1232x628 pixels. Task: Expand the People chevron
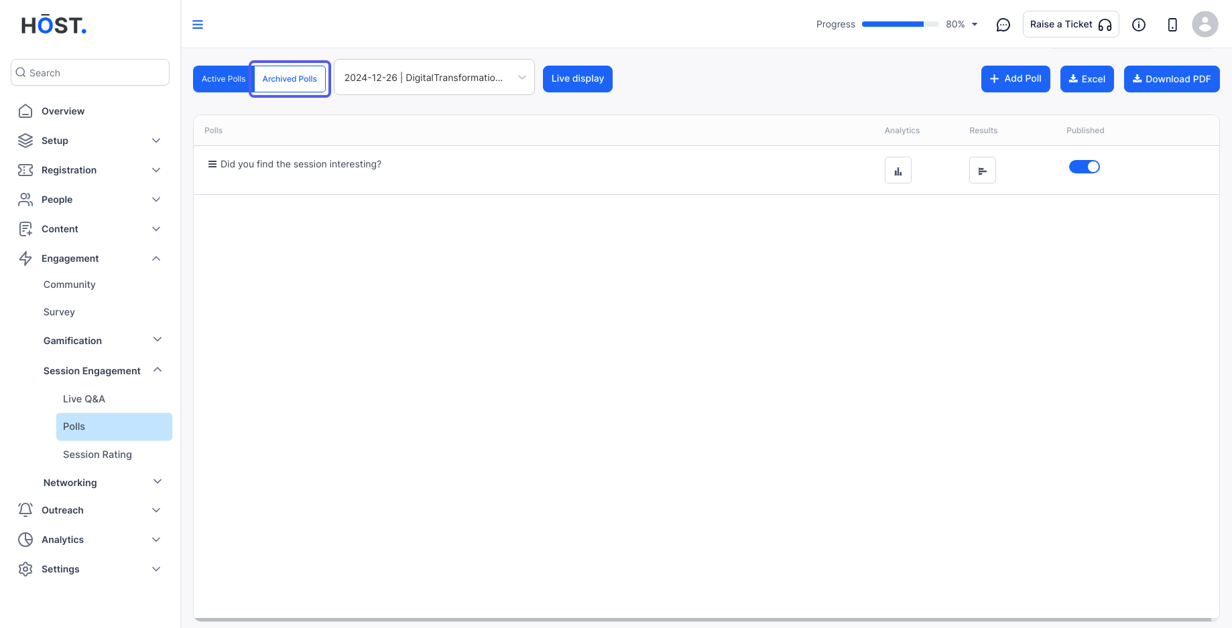pyautogui.click(x=156, y=200)
